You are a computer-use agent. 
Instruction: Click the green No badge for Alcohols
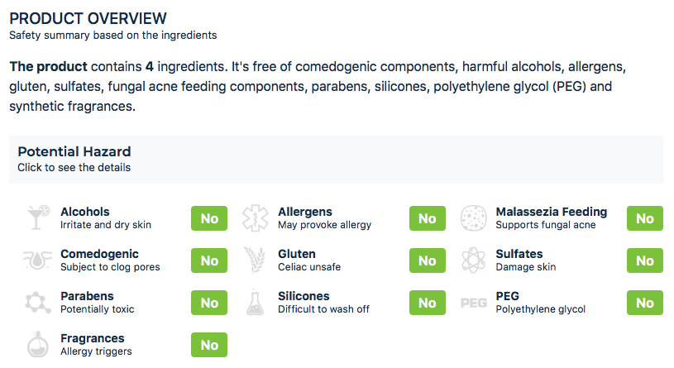[x=209, y=218]
